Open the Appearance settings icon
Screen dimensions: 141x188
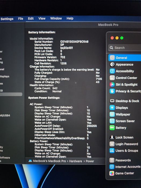pyautogui.click(x=112, y=64)
